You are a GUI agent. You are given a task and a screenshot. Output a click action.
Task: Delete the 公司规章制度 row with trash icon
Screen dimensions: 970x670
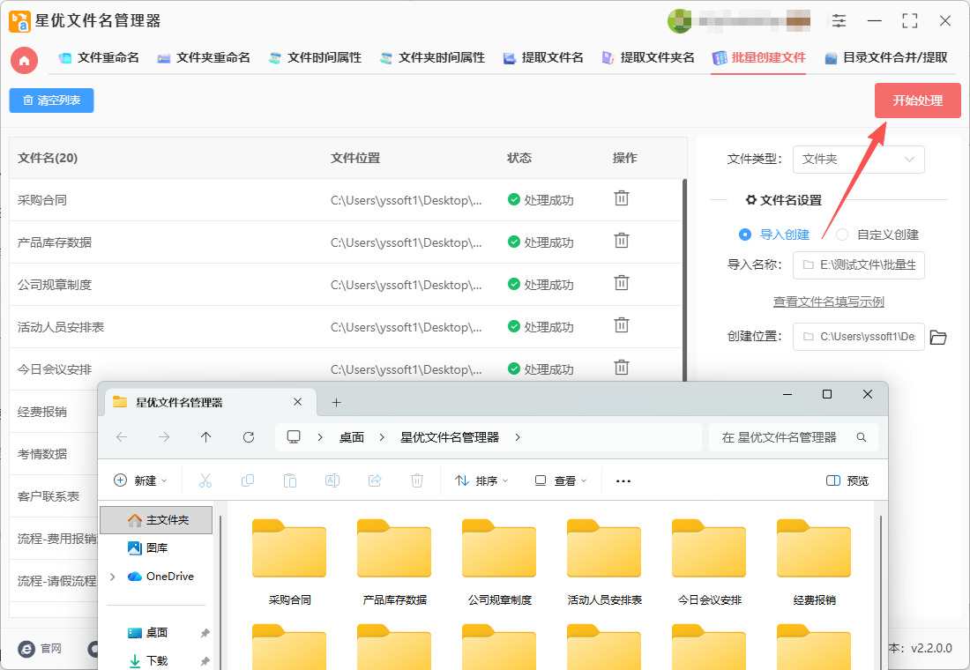coord(621,283)
